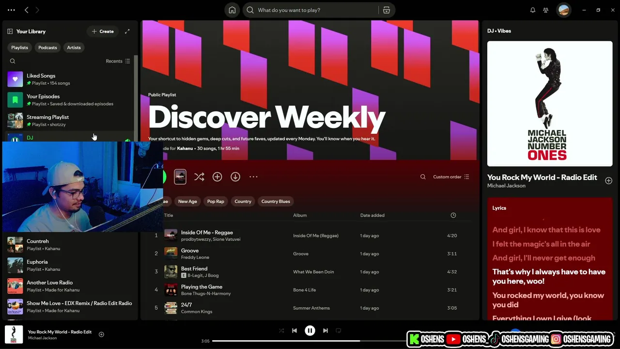Go back with the left arrow
The image size is (620, 349).
coord(27,10)
